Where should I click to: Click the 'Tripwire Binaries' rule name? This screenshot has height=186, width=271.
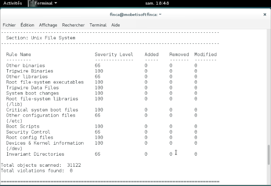click(x=30, y=71)
